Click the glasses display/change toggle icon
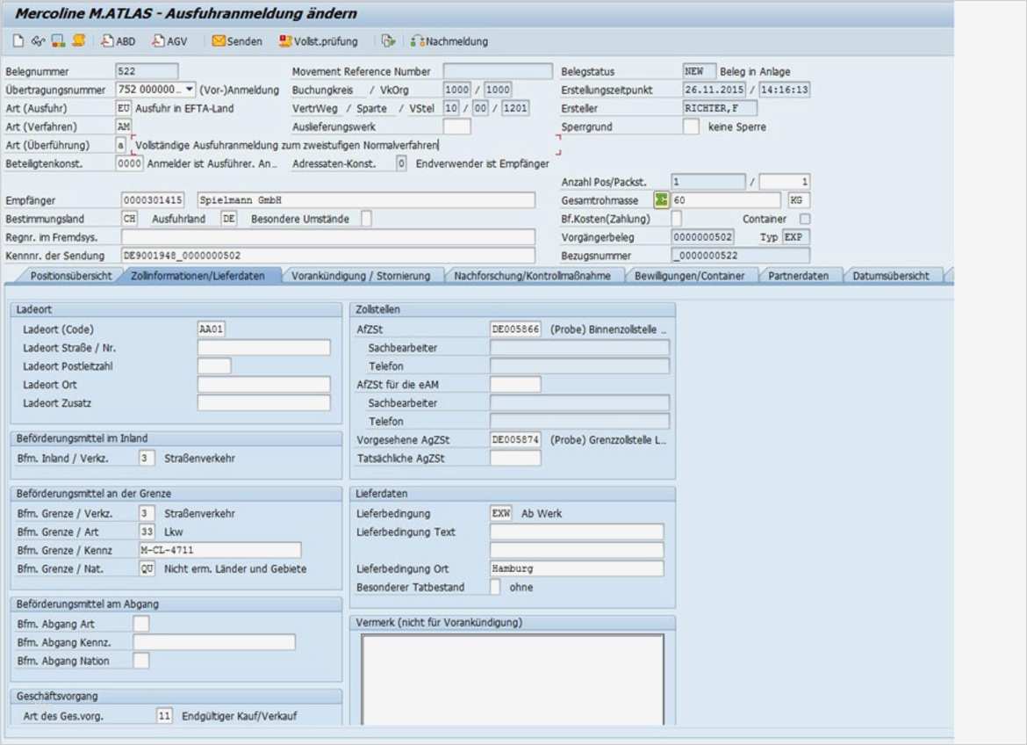The image size is (1027, 745). [38, 41]
